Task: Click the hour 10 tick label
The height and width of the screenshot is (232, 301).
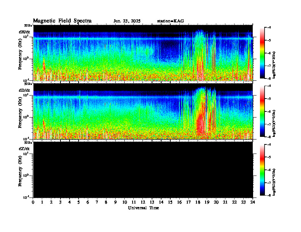Action: click(125, 202)
